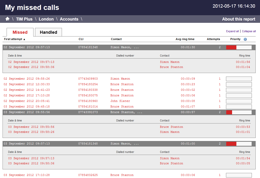Screen dimensions: 260x178
Task: Sort by Attempts column header
Action: (x=213, y=39)
